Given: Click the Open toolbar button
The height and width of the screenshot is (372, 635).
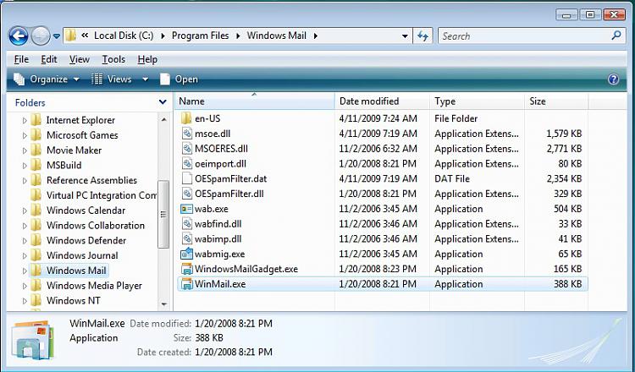Looking at the screenshot, I should [x=179, y=79].
